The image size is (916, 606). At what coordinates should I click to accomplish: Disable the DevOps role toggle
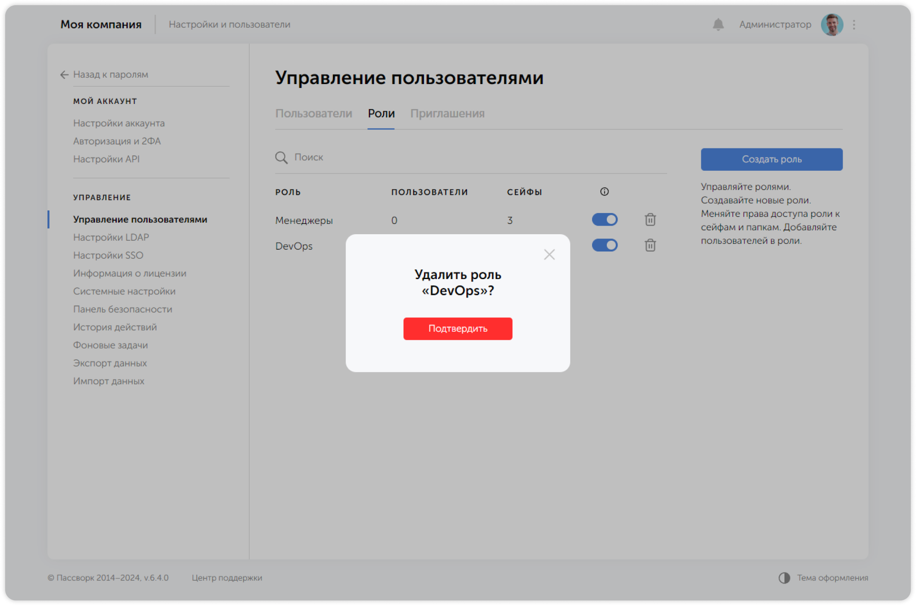(x=605, y=245)
